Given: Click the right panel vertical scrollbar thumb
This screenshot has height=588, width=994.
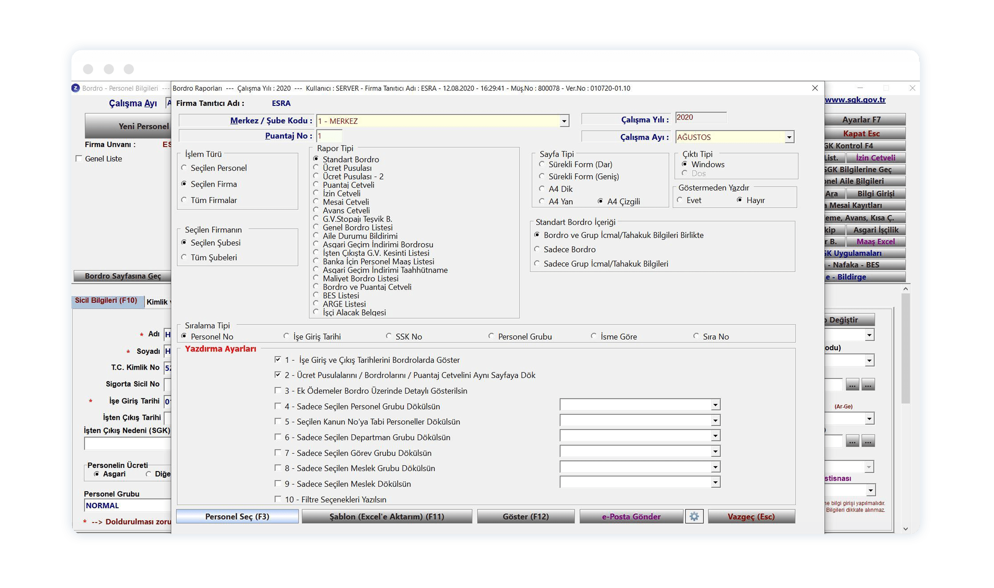Looking at the screenshot, I should click(x=905, y=348).
